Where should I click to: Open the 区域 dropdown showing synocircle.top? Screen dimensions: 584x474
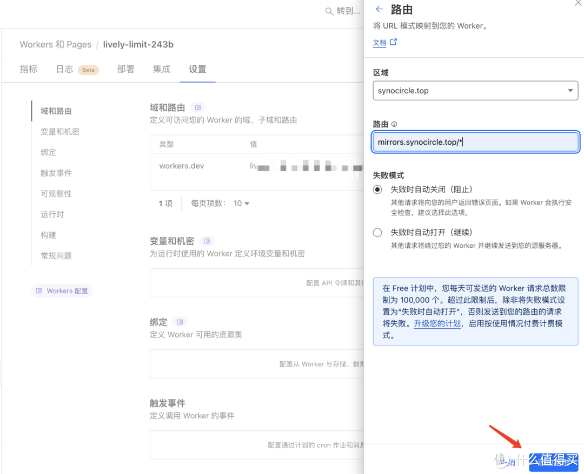tap(475, 90)
